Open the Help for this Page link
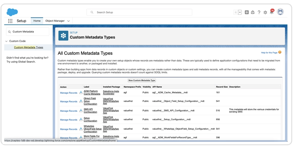The image size is (295, 149). 269,53
